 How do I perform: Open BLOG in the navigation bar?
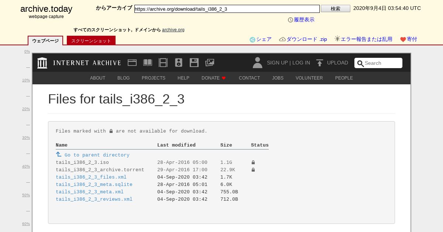pyautogui.click(x=124, y=78)
